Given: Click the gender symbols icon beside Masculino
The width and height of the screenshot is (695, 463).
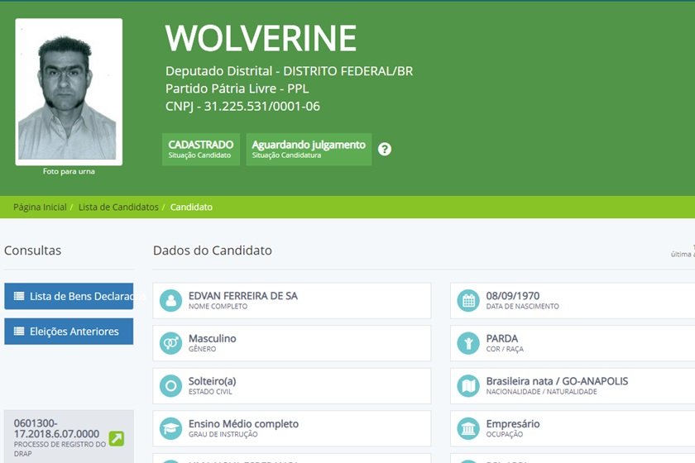Looking at the screenshot, I should pyautogui.click(x=170, y=343).
